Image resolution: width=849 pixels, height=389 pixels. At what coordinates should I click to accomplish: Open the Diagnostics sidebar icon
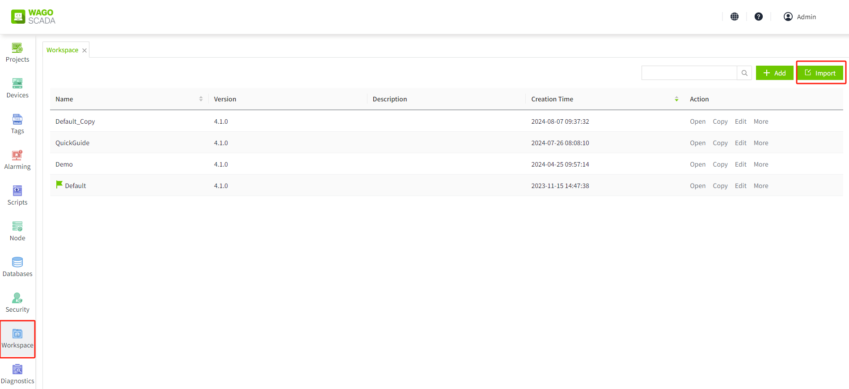tap(17, 370)
